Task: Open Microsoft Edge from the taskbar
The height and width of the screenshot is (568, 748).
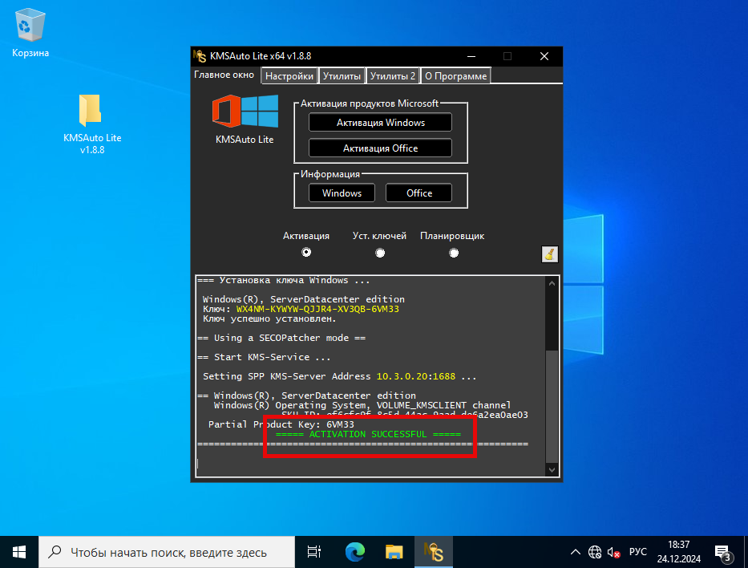Action: pos(354,551)
